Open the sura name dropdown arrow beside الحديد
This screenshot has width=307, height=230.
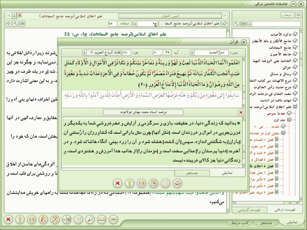click(192, 53)
